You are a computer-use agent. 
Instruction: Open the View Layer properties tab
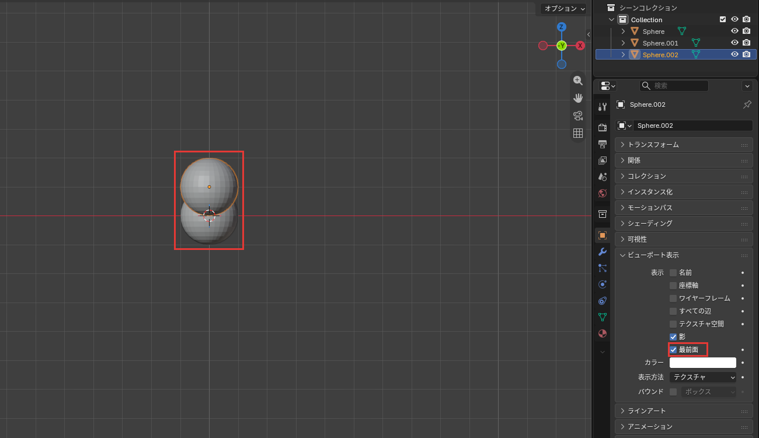(603, 160)
